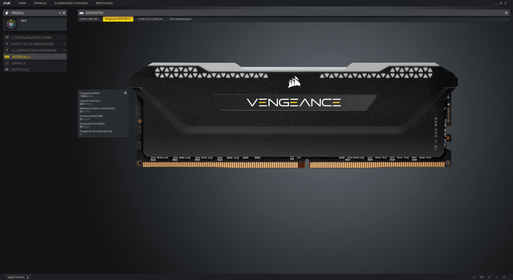Click the VENGEANCE RAM module image
The height and width of the screenshot is (280, 513).
[293, 115]
